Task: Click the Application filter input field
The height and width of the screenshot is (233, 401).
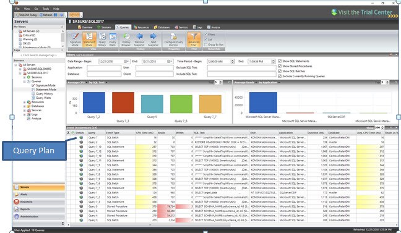Action: (x=104, y=67)
